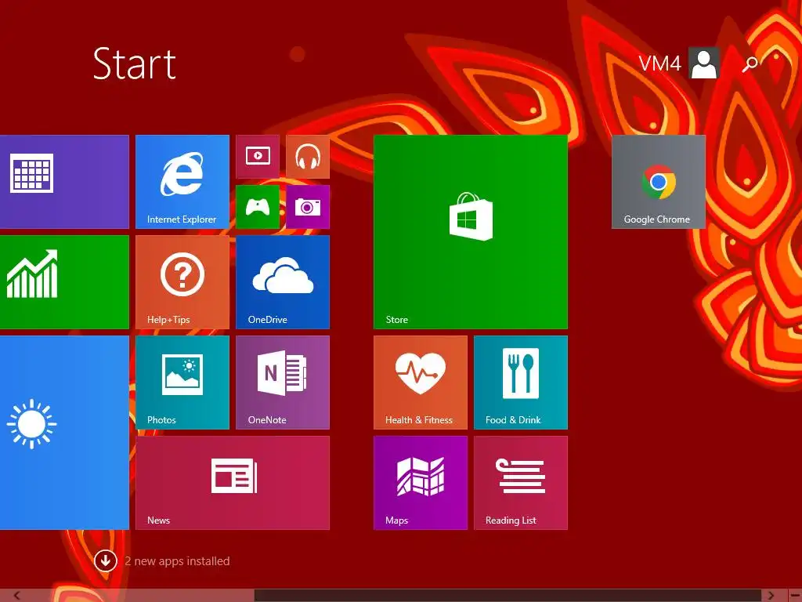This screenshot has height=602, width=802.
Task: Open the Windows Store tile
Action: 471,232
